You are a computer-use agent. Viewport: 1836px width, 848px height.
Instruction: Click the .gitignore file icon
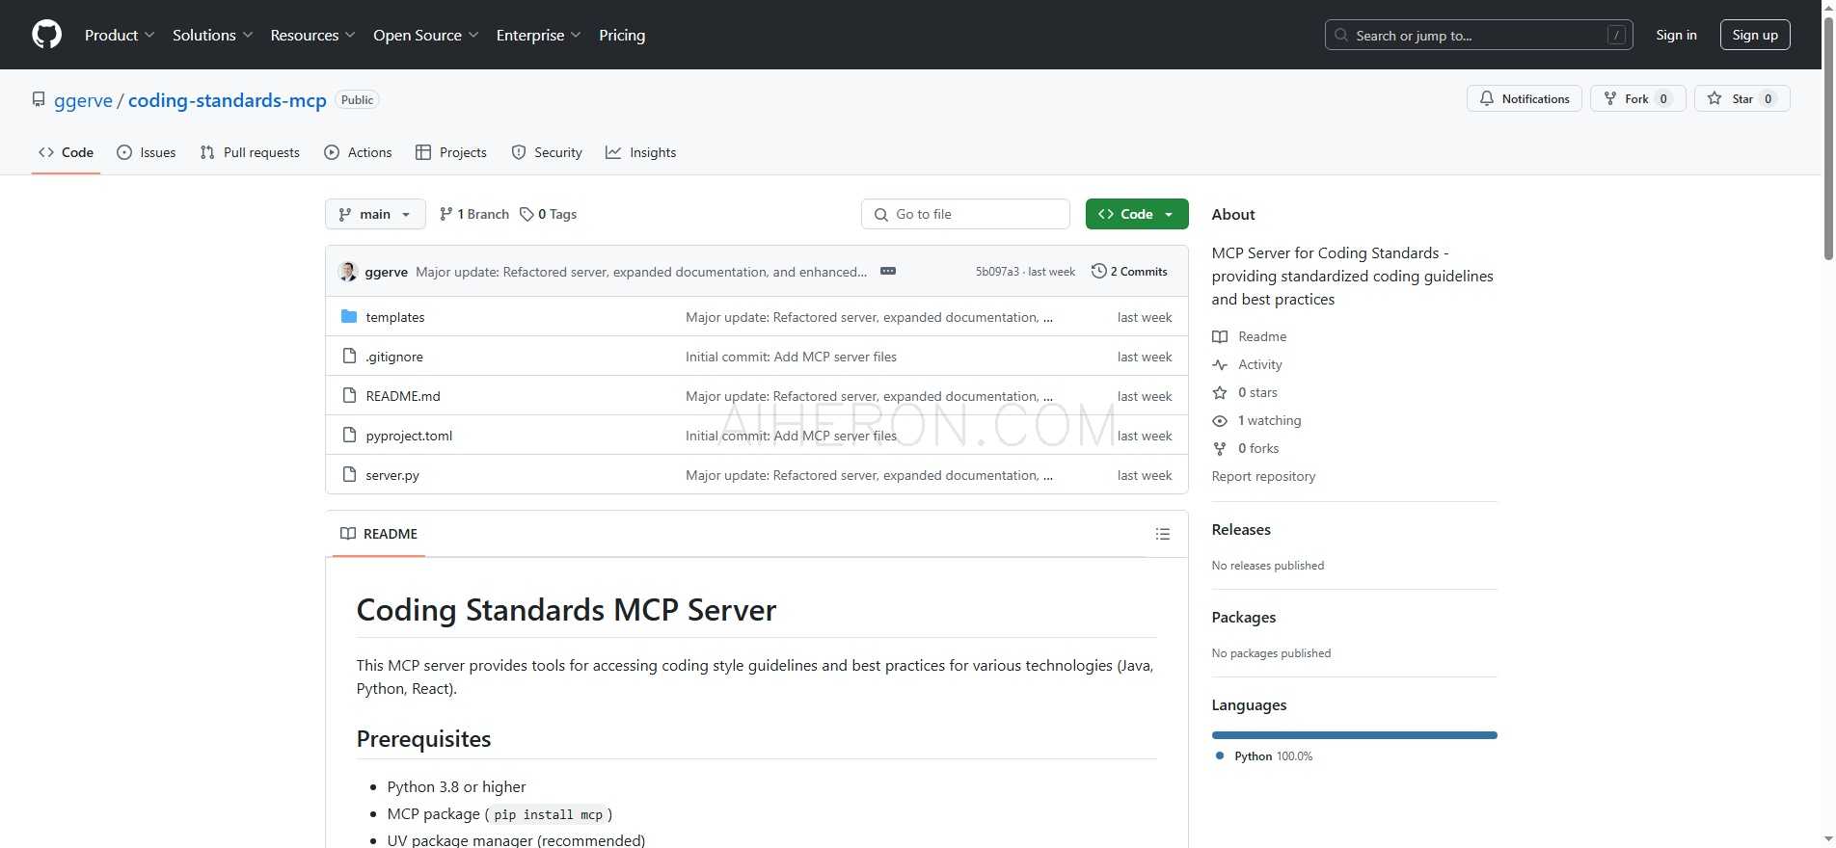(349, 357)
